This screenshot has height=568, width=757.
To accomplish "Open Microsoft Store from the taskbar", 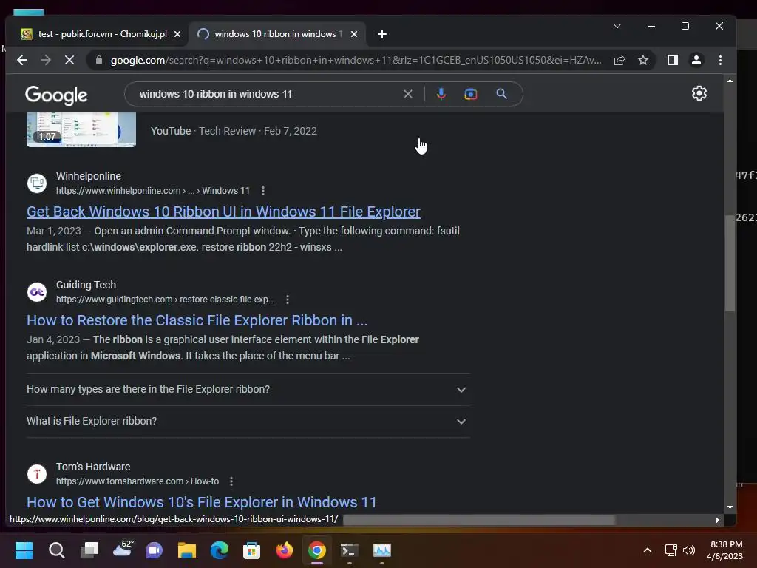I will [x=251, y=550].
